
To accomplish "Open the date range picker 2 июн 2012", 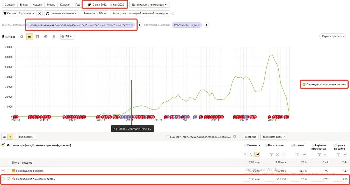I will [x=105, y=5].
